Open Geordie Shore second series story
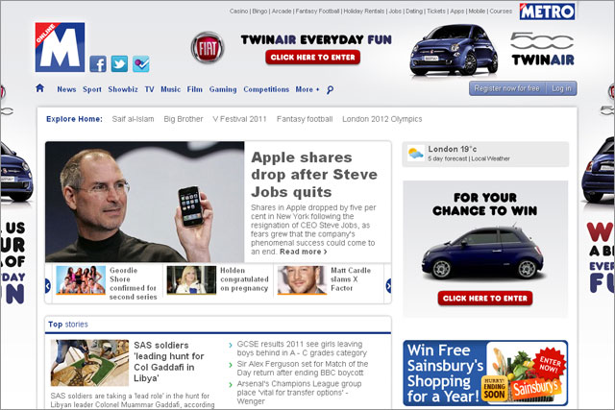This screenshot has height=410, width=615. tap(133, 283)
